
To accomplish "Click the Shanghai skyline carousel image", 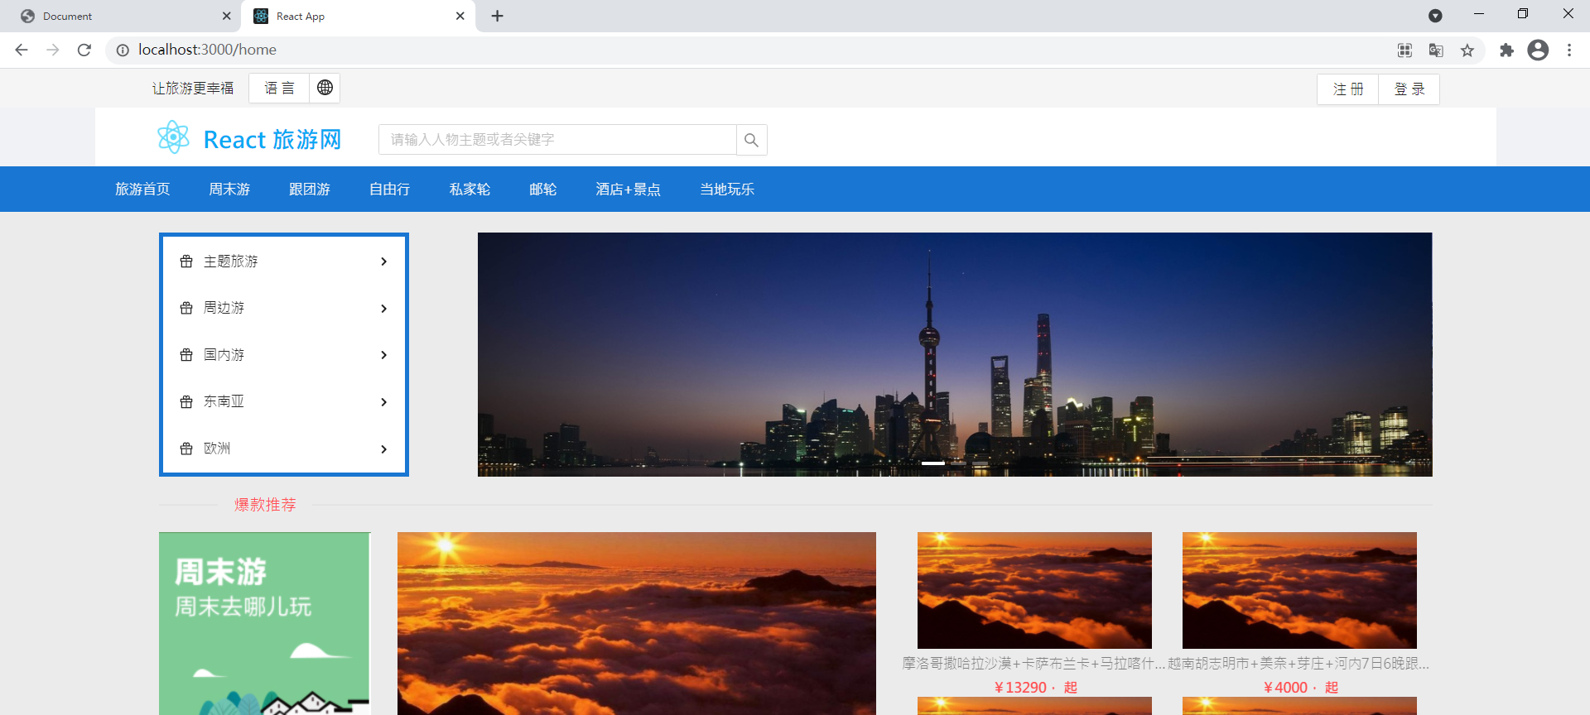I will tap(955, 354).
